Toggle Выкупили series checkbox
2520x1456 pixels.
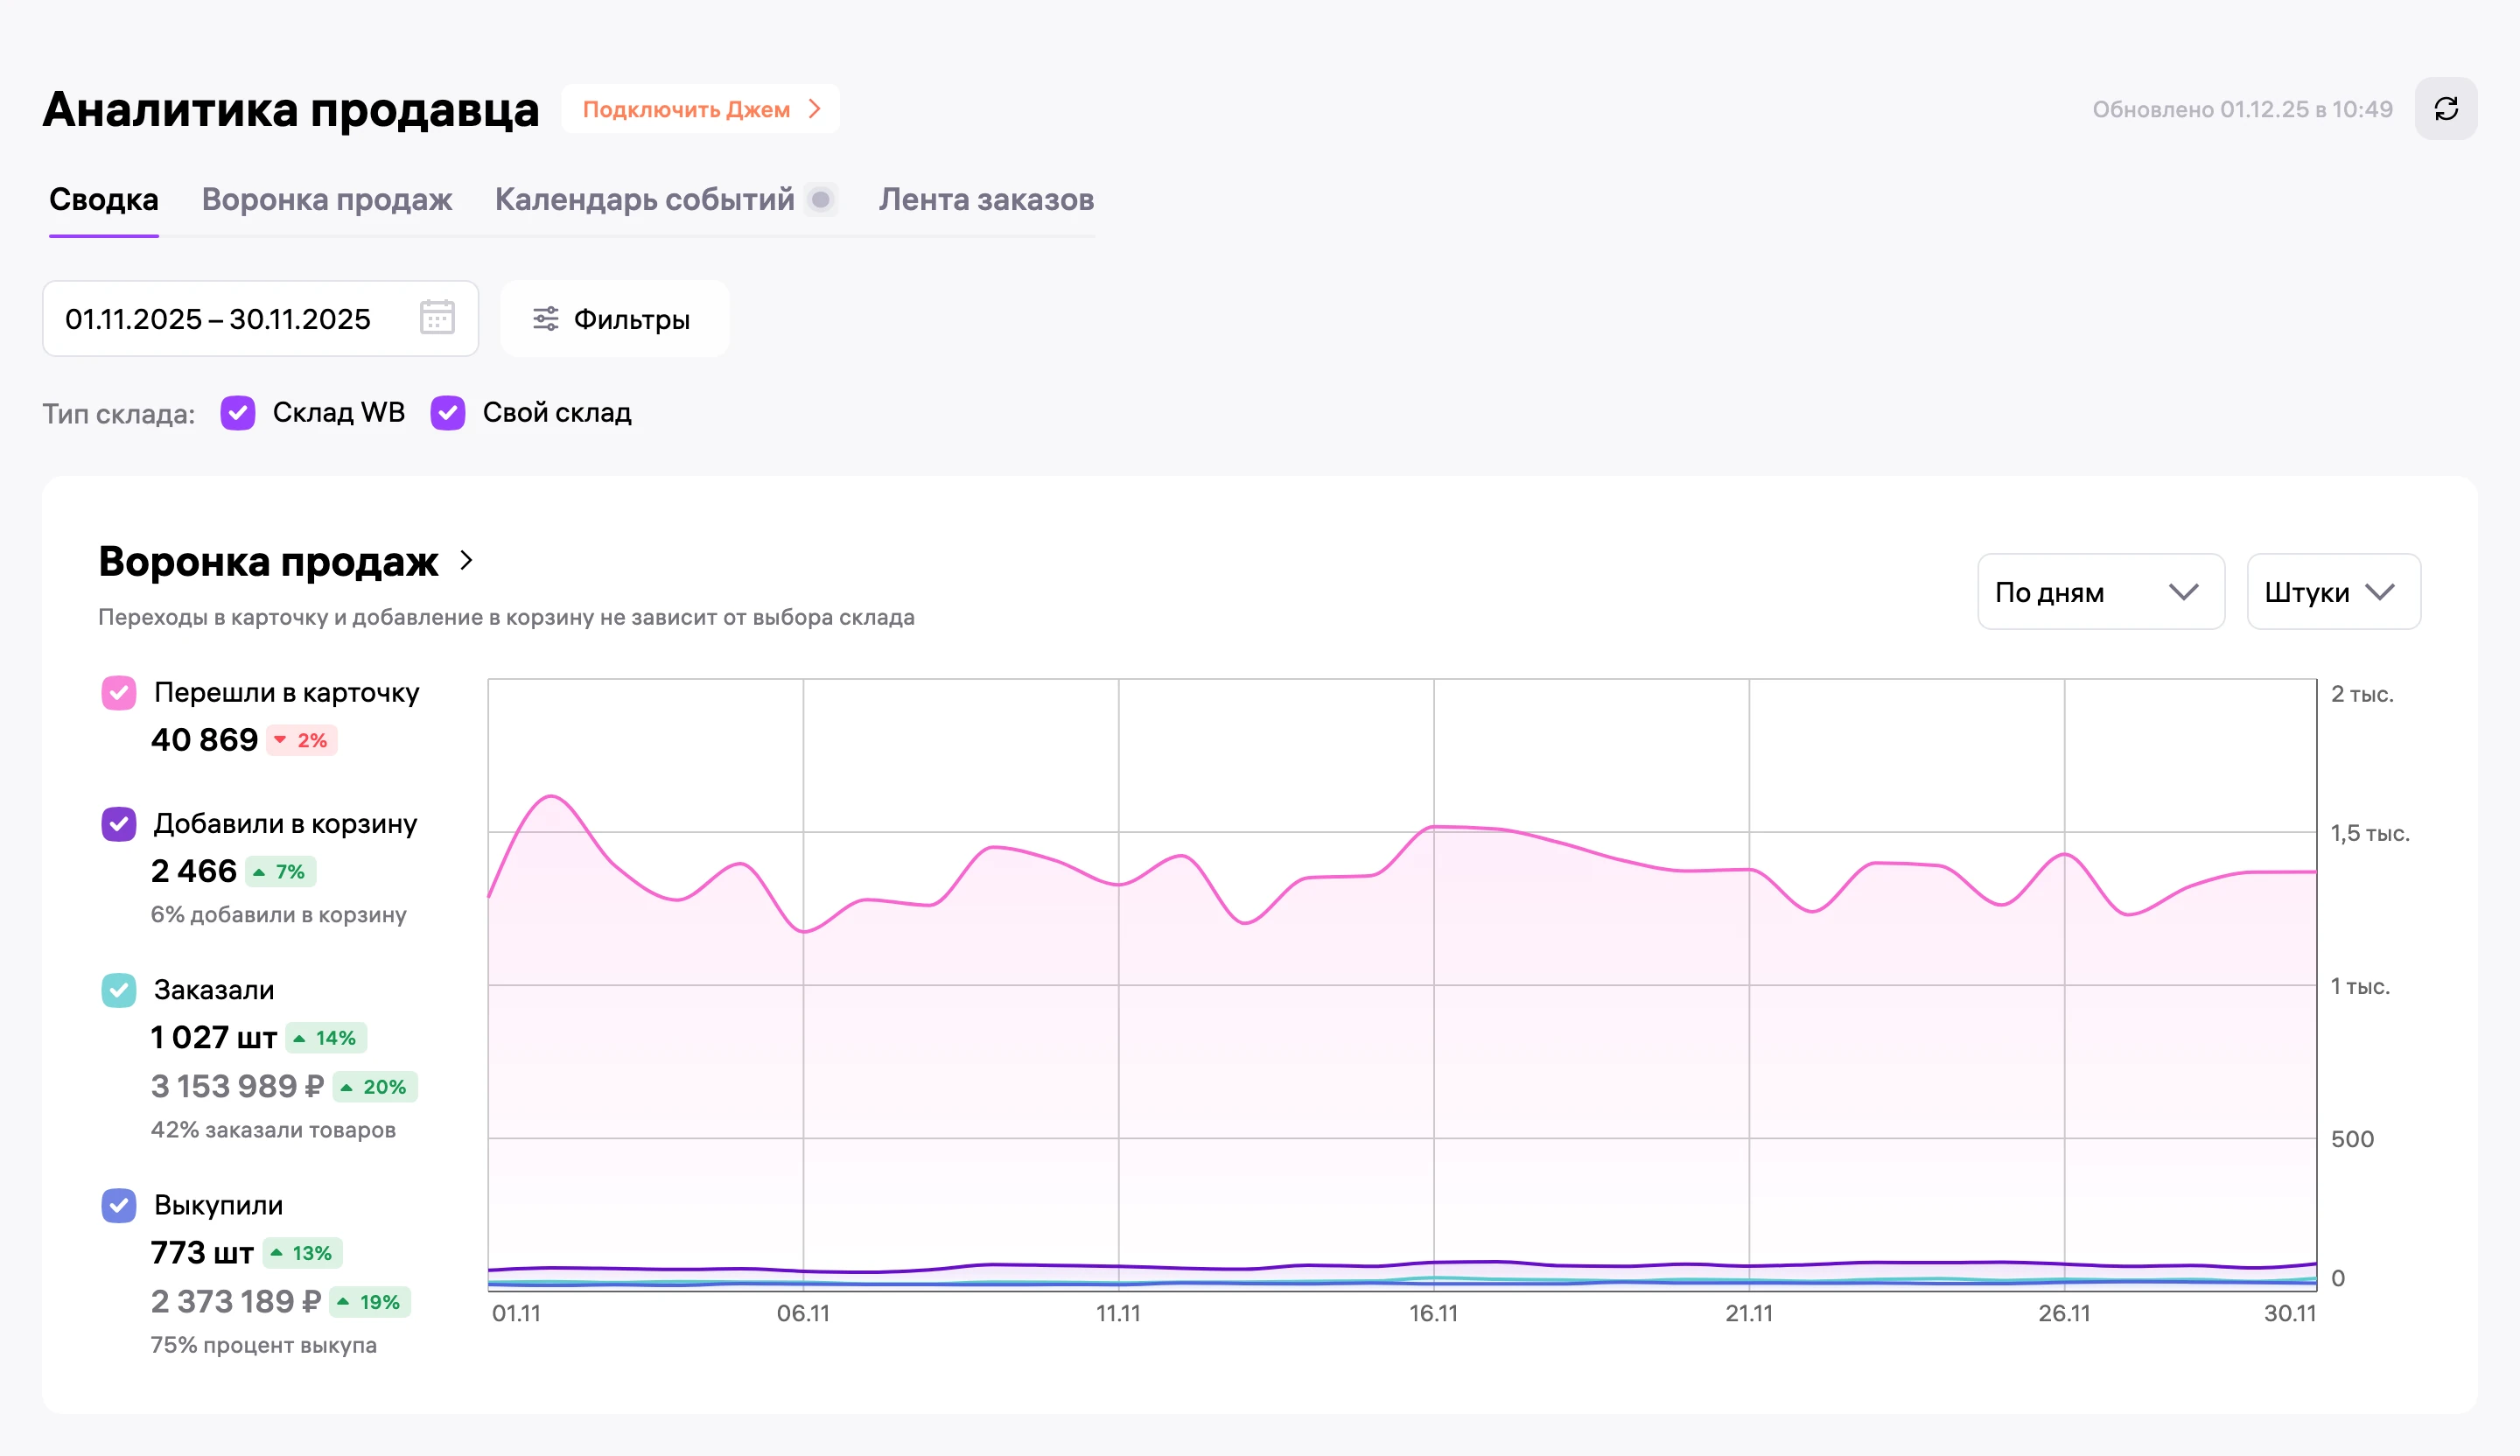click(x=119, y=1205)
